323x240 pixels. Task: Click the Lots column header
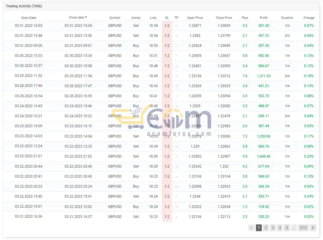153,18
